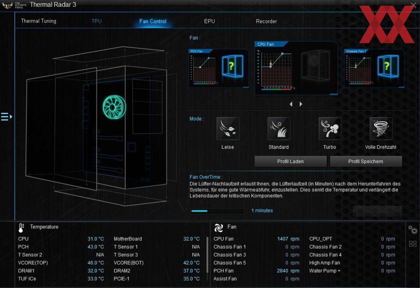
Task: Click the DRAM2 37.0 °C reading
Action: (x=191, y=271)
